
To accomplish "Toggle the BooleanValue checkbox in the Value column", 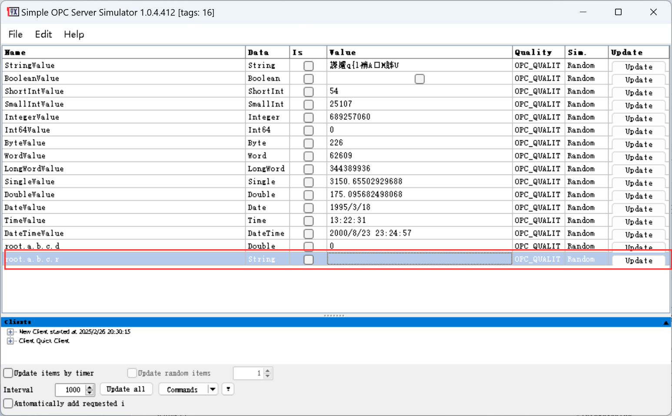I will 419,79.
